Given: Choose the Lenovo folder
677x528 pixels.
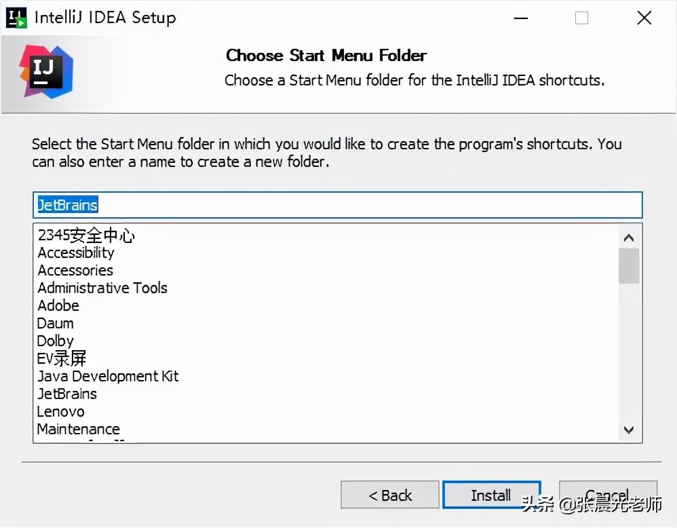Looking at the screenshot, I should click(61, 411).
